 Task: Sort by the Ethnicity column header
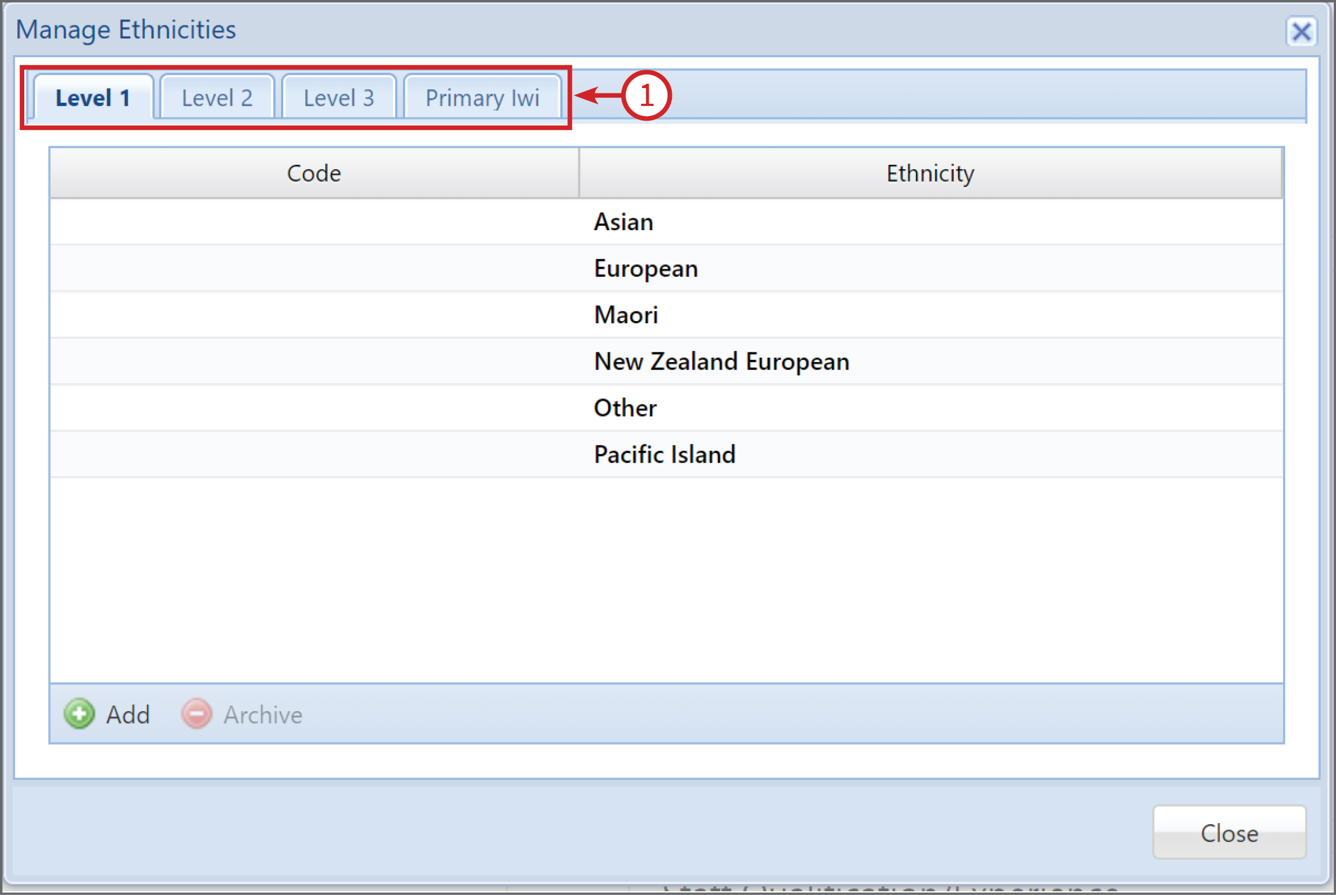[x=931, y=173]
